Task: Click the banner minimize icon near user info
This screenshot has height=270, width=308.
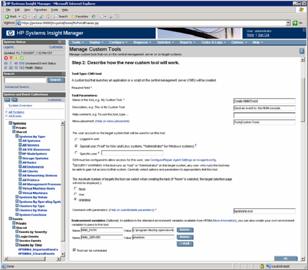Action: coord(304,30)
